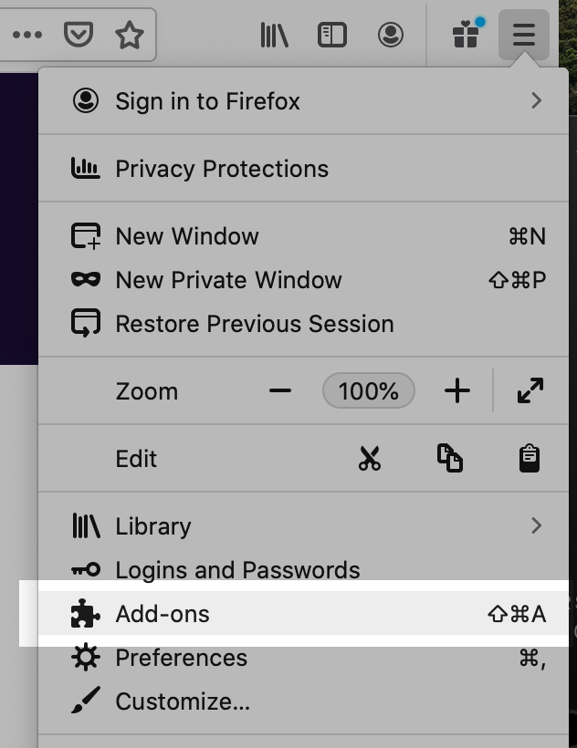The image size is (577, 748).
Task: Save page to Pocket icon
Action: [79, 36]
